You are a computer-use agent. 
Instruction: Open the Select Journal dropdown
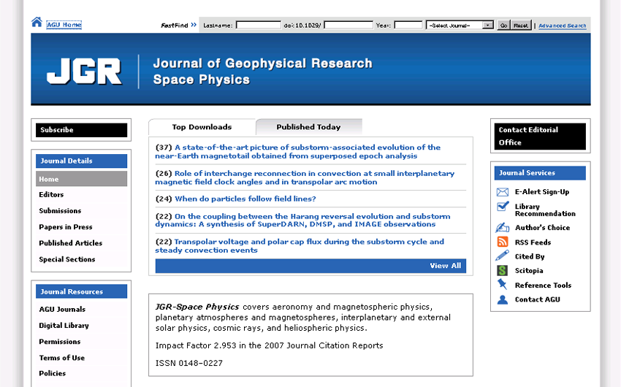tap(460, 26)
